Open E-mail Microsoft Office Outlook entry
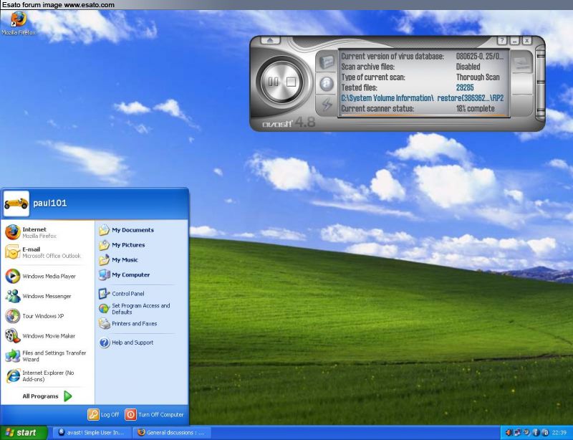This screenshot has height=440, width=573. [x=47, y=252]
